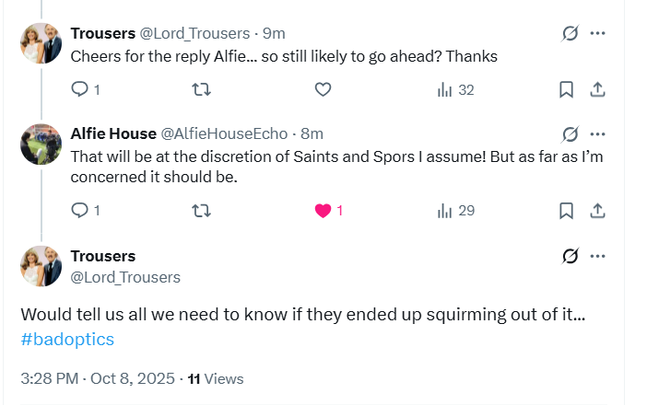Image resolution: width=647 pixels, height=405 pixels.
Task: Open more options on Trousers' first tweet
Action: 598,33
